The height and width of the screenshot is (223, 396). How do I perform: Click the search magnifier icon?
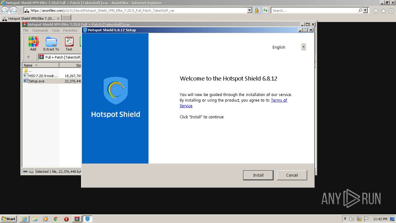click(360, 10)
